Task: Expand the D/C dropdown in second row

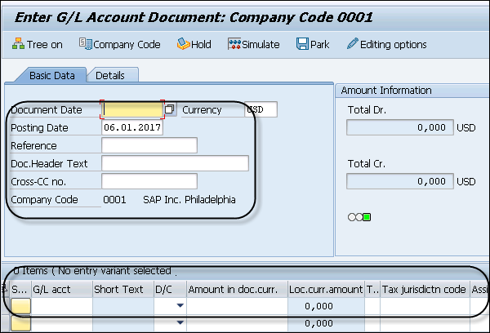Action: [x=179, y=324]
